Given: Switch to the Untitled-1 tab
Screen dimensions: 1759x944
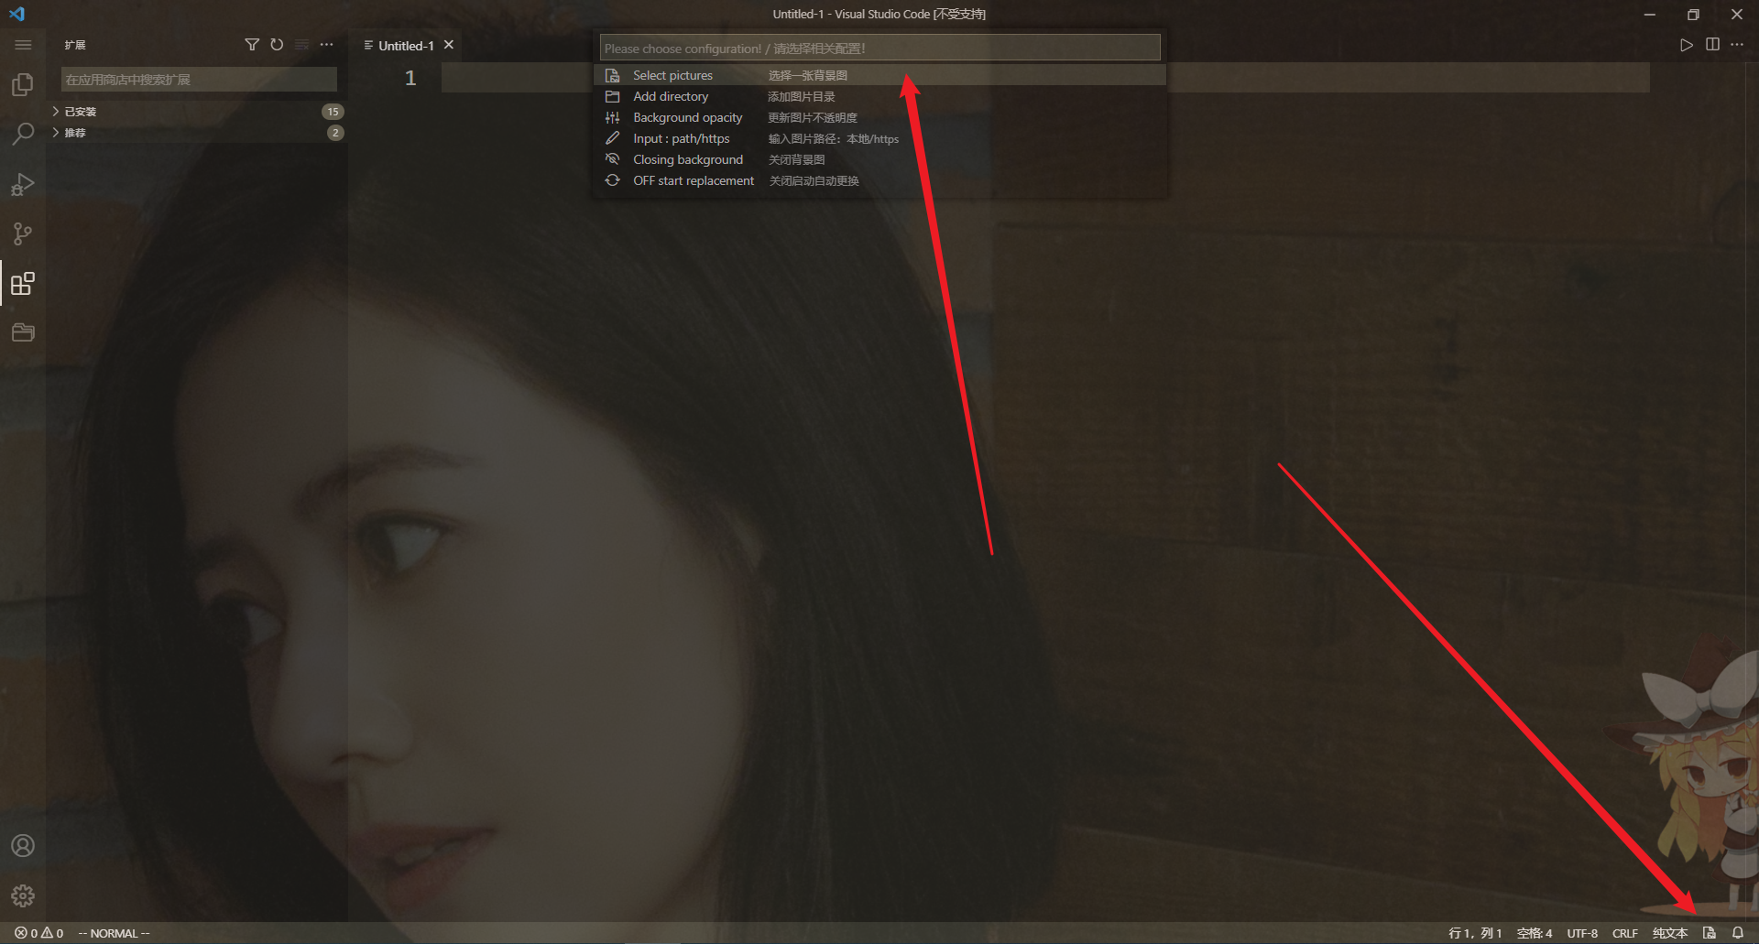Looking at the screenshot, I should [406, 46].
